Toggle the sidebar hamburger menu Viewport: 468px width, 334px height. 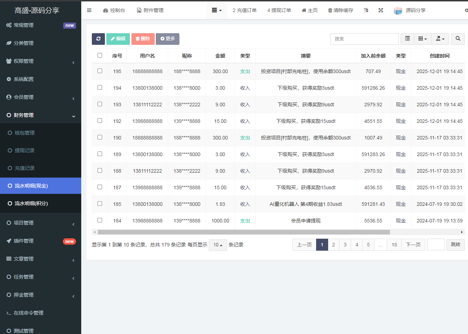click(89, 10)
